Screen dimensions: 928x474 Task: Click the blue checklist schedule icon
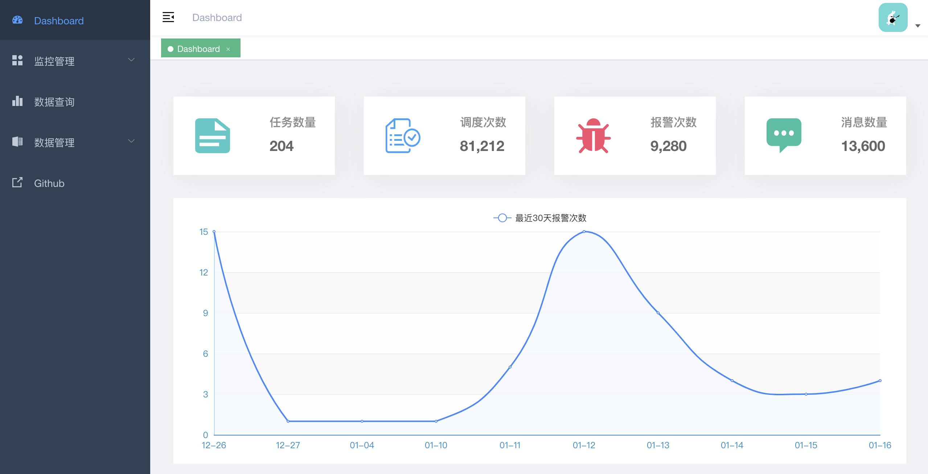point(403,136)
